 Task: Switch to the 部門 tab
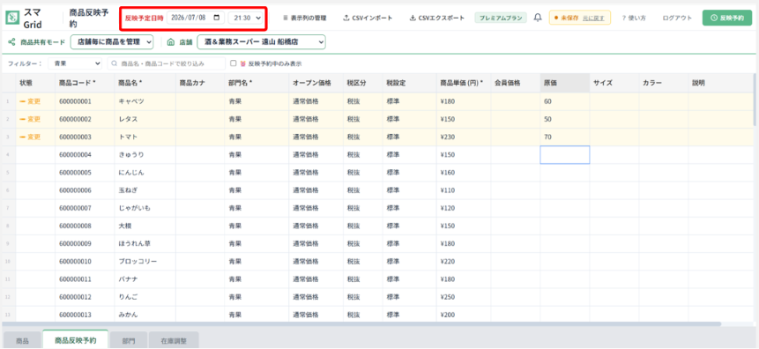click(x=129, y=341)
